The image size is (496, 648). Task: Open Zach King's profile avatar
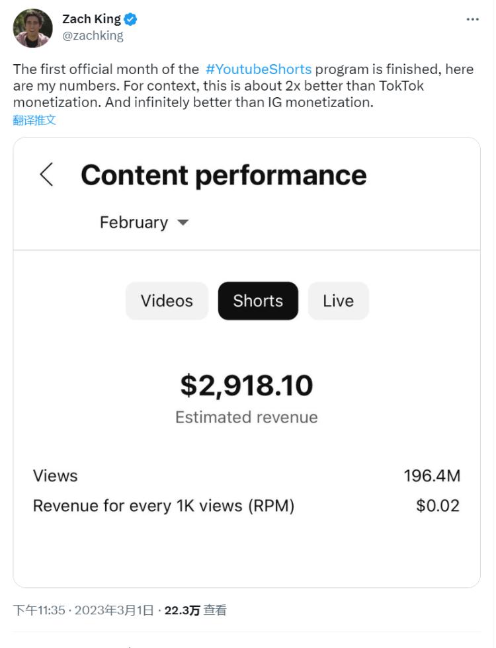click(x=33, y=28)
